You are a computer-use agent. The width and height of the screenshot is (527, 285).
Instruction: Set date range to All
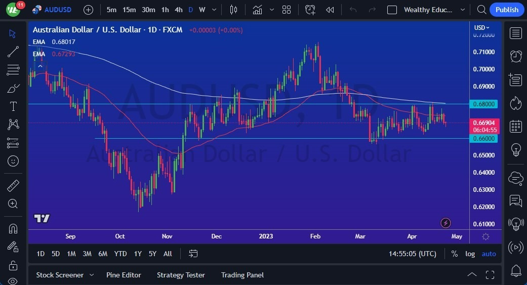click(168, 254)
